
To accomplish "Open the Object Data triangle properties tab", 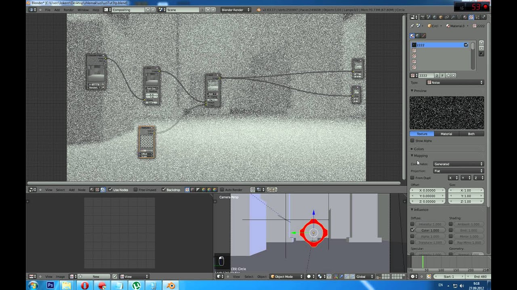I will pyautogui.click(x=459, y=17).
